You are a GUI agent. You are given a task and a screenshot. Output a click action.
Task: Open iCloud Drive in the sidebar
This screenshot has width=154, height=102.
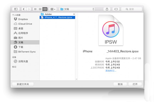(25, 24)
